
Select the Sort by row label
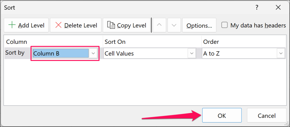pos(17,53)
